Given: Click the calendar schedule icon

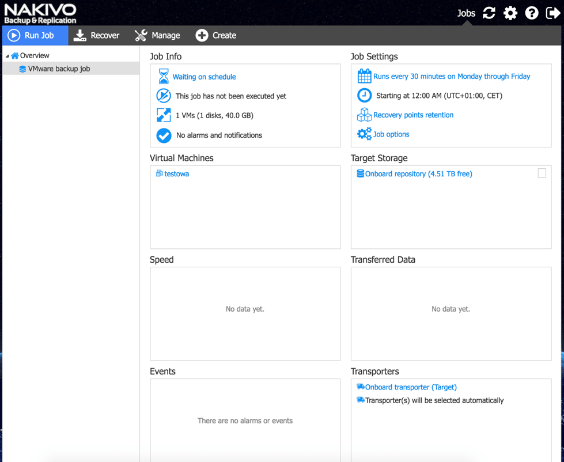Looking at the screenshot, I should pos(364,76).
